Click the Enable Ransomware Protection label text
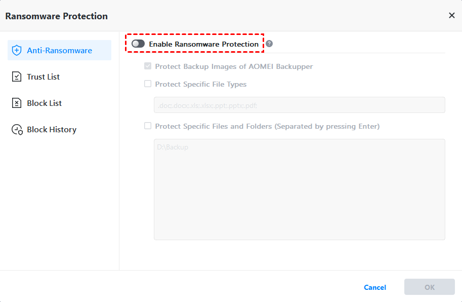The image size is (462, 302). click(x=203, y=44)
